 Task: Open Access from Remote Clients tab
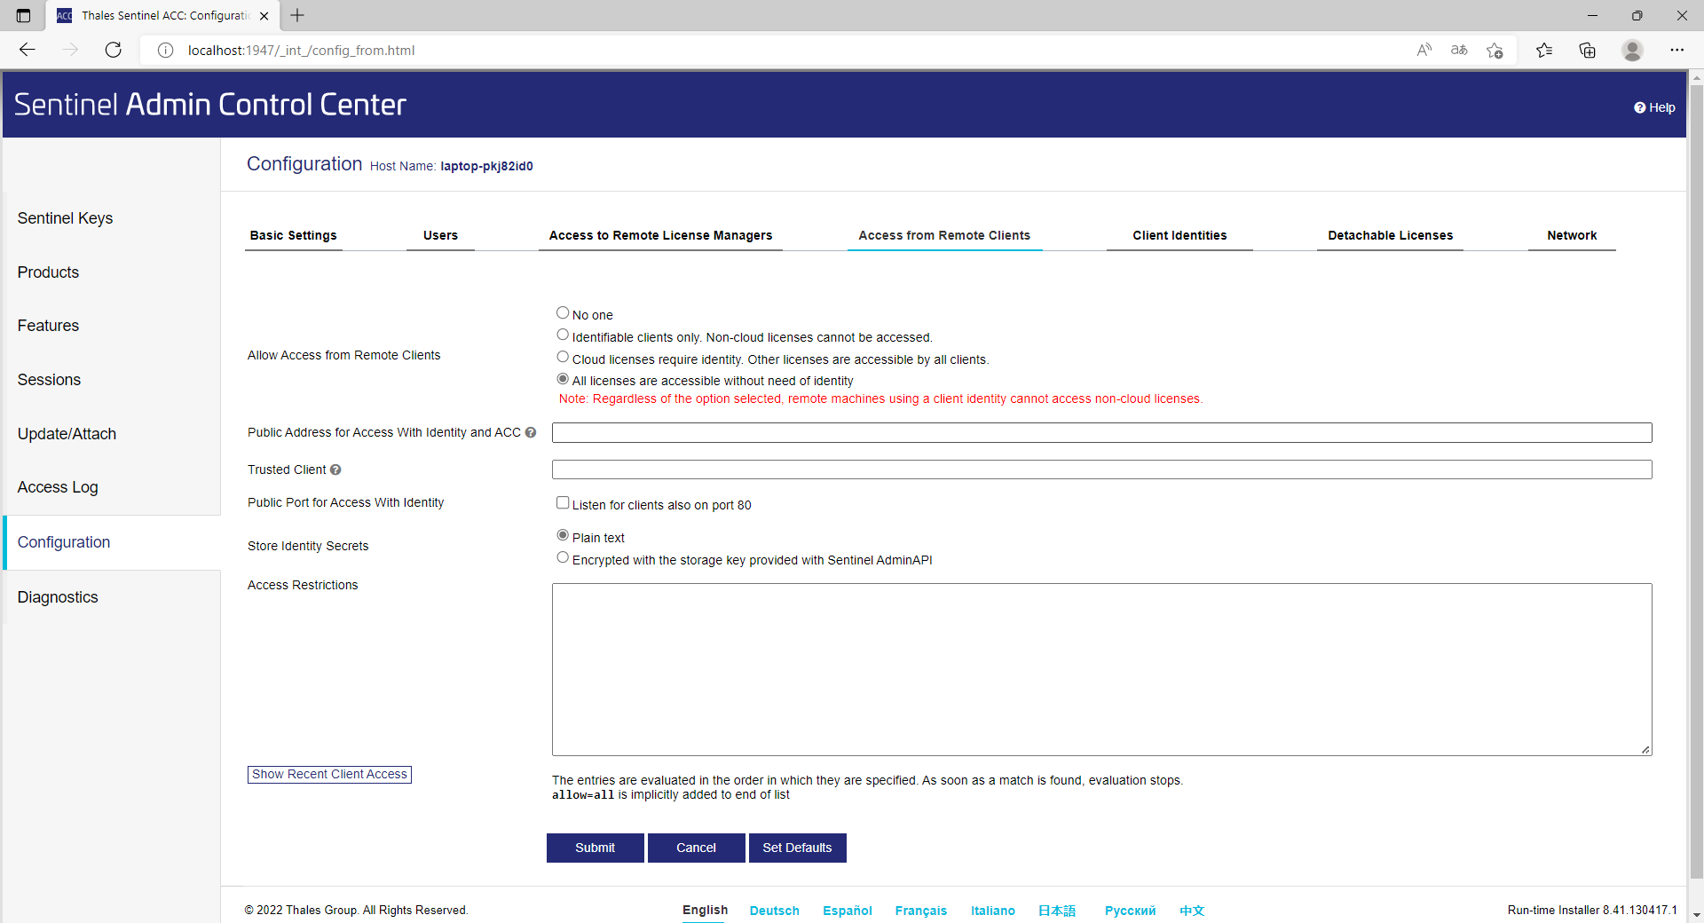[944, 235]
